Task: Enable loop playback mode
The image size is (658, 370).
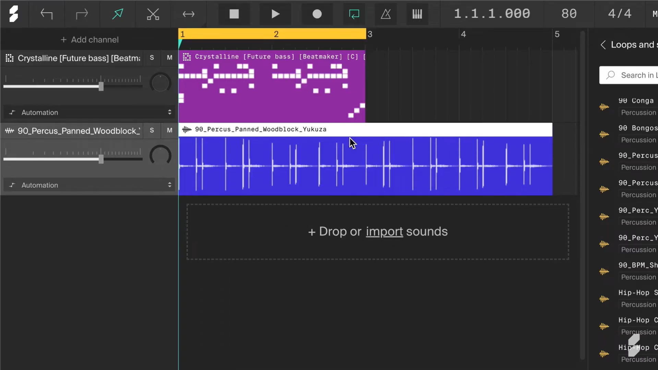Action: pyautogui.click(x=354, y=14)
